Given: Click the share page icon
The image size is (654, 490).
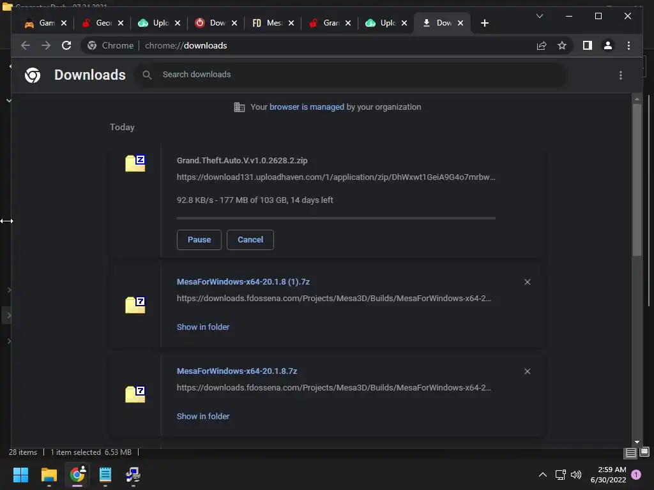Looking at the screenshot, I should click(x=542, y=45).
